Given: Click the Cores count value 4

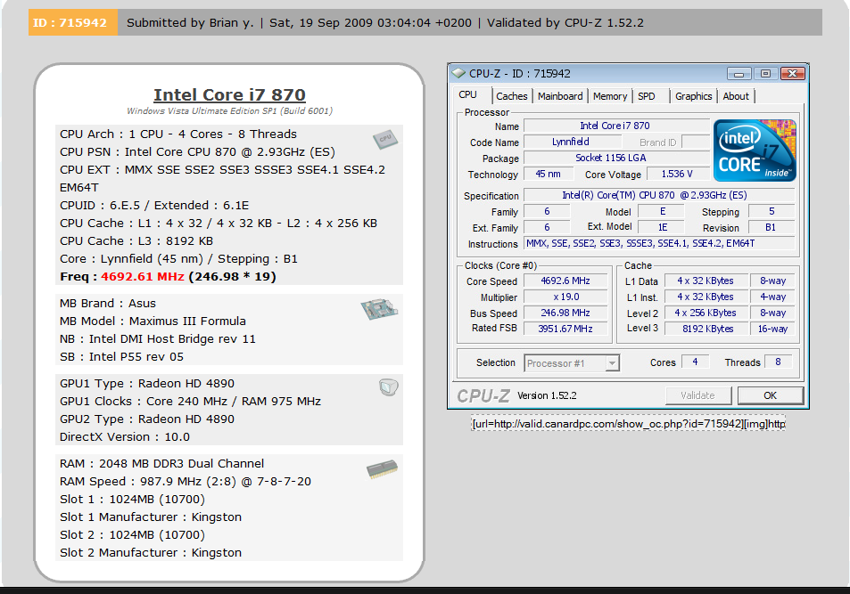Looking at the screenshot, I should tap(695, 362).
